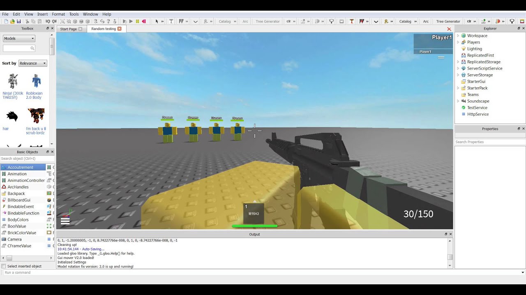
Task: Select StarterGui in Explorer
Action: click(476, 82)
